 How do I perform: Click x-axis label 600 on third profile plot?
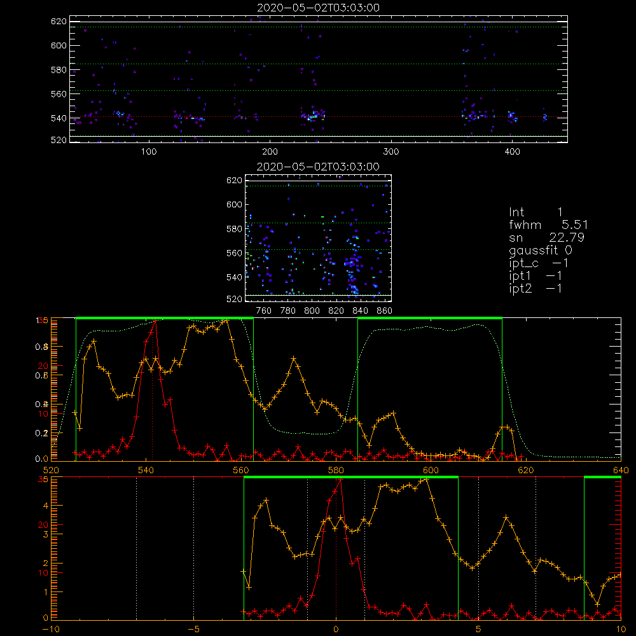point(431,470)
